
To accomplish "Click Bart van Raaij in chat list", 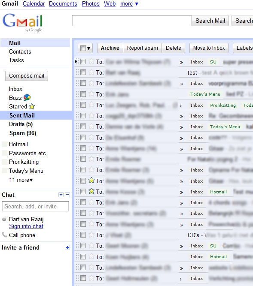I will coord(26,219).
